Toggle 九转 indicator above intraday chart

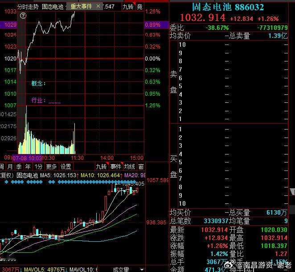point(128,7)
